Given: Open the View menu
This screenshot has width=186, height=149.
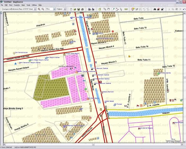Looking at the screenshot, I should 23,5.
